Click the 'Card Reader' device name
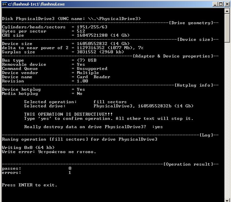Image resolution: width=231 pixels, height=202 pixels. (93, 77)
